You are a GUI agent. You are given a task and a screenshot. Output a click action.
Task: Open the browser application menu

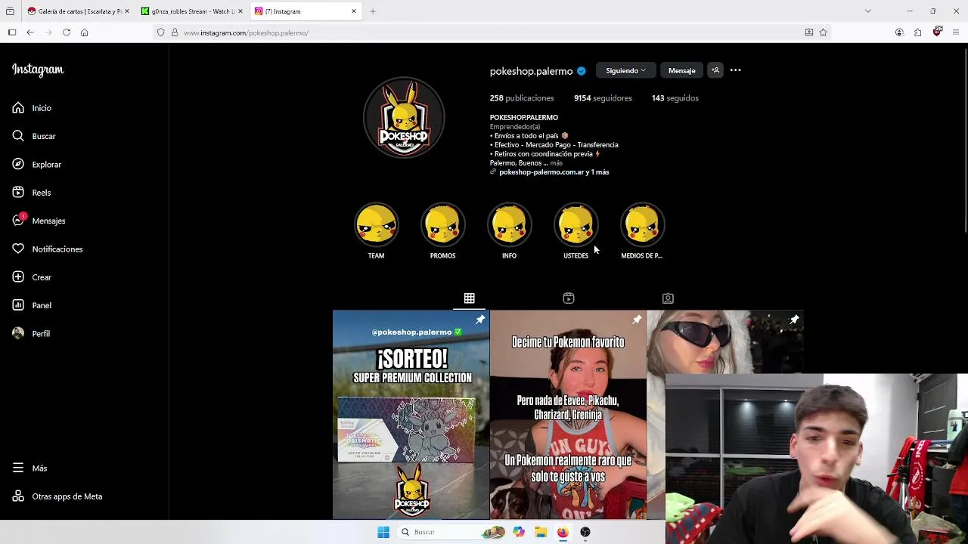click(x=956, y=32)
